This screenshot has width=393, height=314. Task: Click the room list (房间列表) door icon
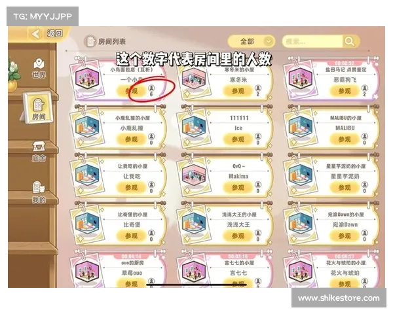click(90, 41)
